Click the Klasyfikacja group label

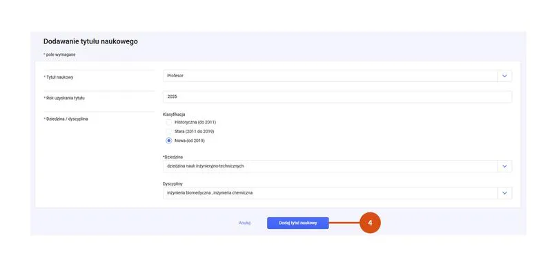coord(174,114)
